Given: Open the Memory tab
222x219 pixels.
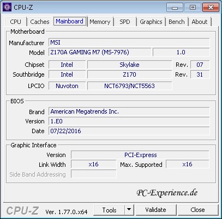Looking at the screenshot, I should pos(100,22).
